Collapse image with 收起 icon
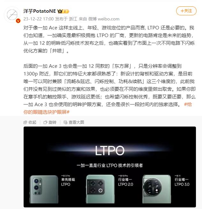Screen dimensions: 202x209 tap(25, 122)
